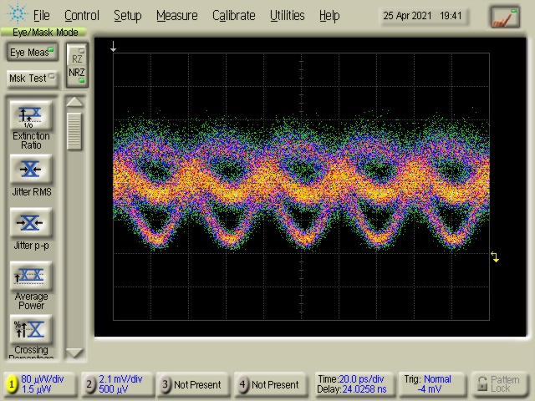Click the Jitter RMS measurement icon

tap(31, 170)
